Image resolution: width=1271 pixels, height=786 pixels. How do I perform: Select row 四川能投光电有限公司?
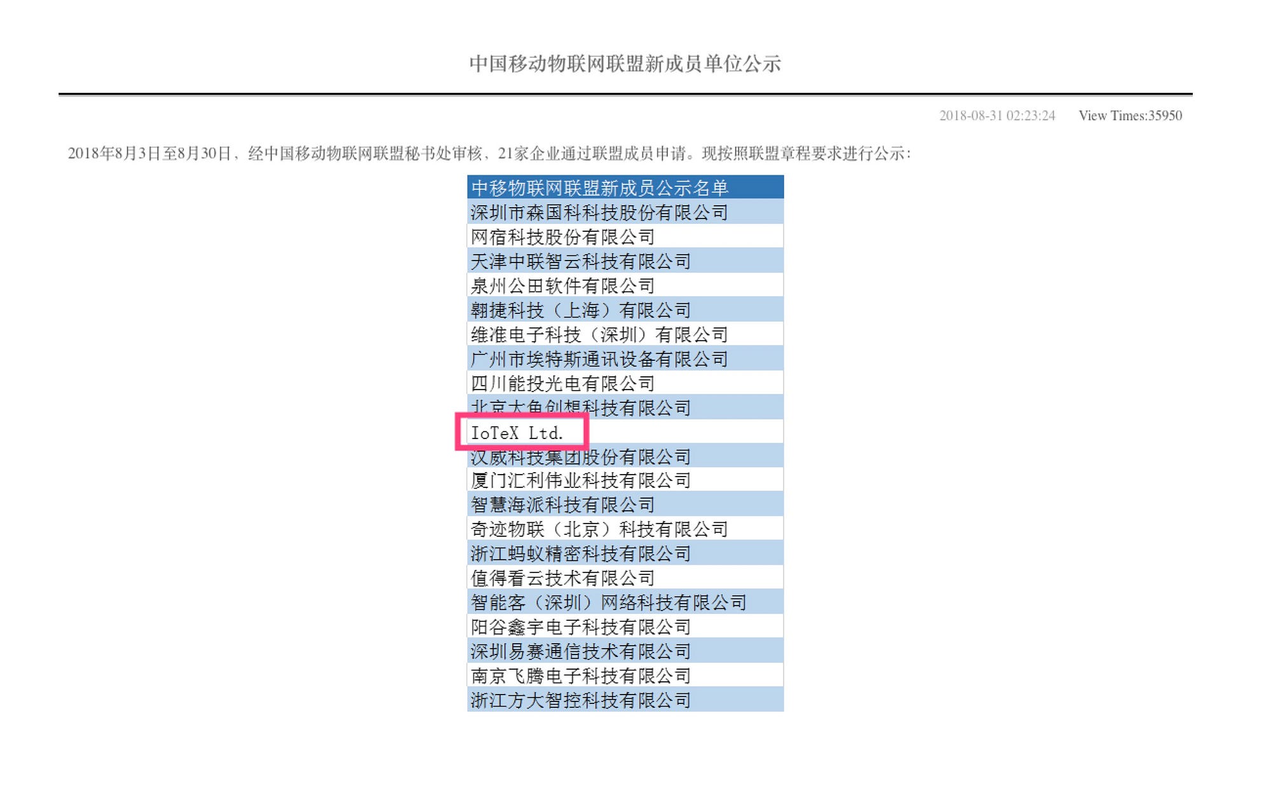point(625,383)
